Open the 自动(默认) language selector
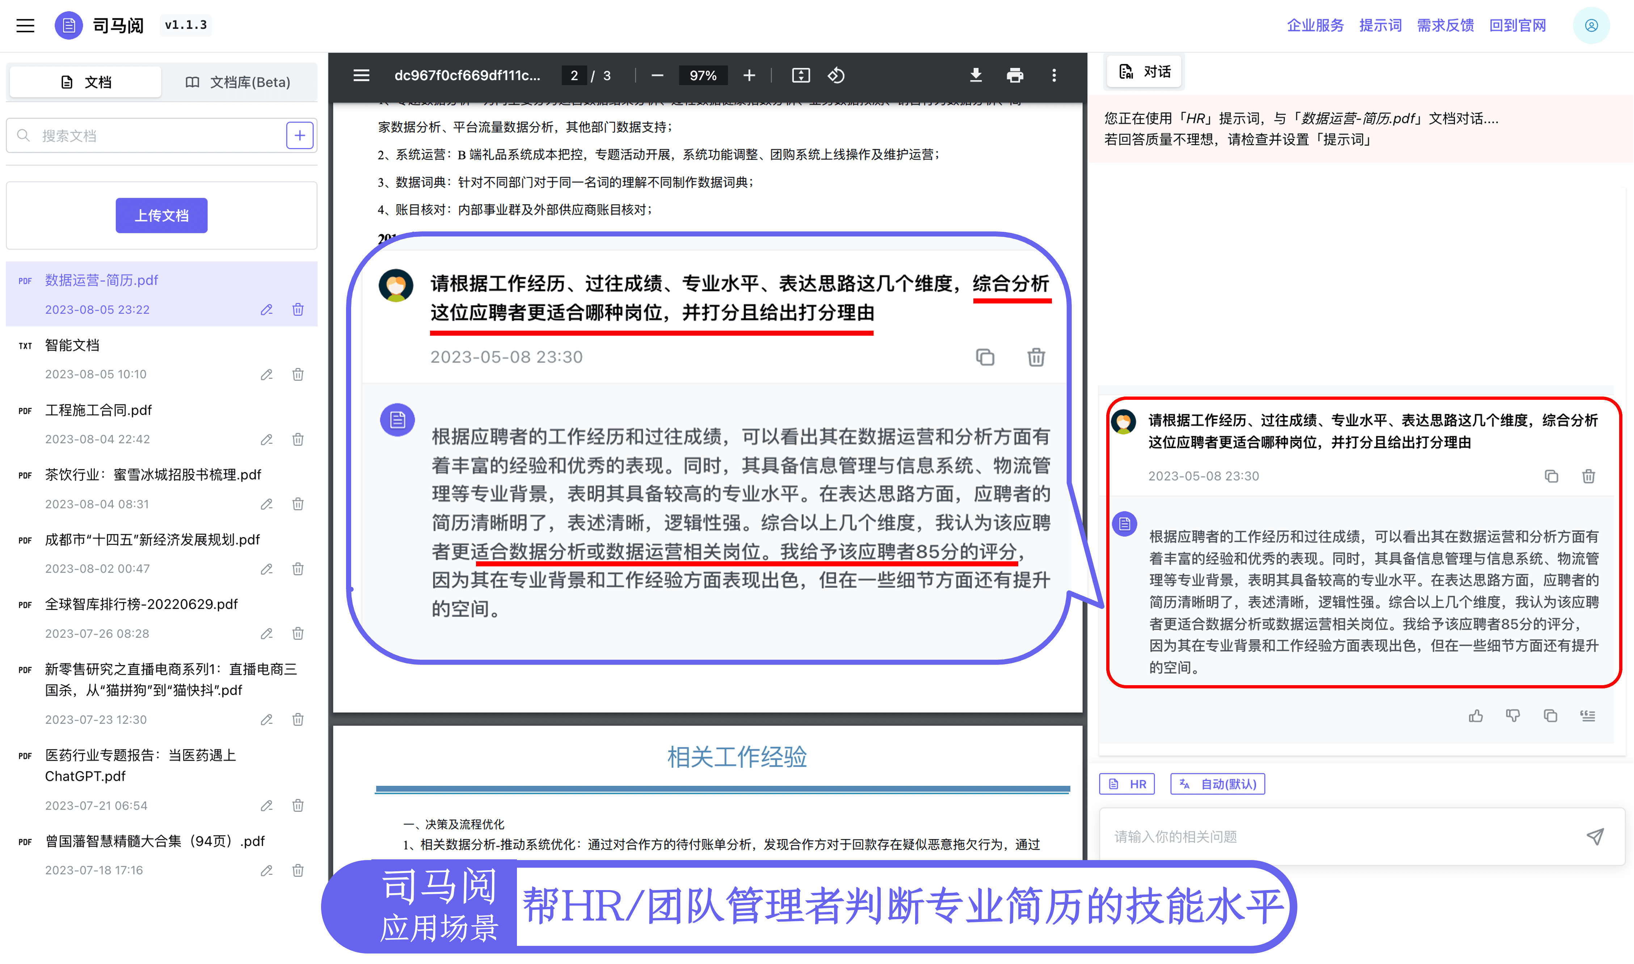 coord(1217,784)
